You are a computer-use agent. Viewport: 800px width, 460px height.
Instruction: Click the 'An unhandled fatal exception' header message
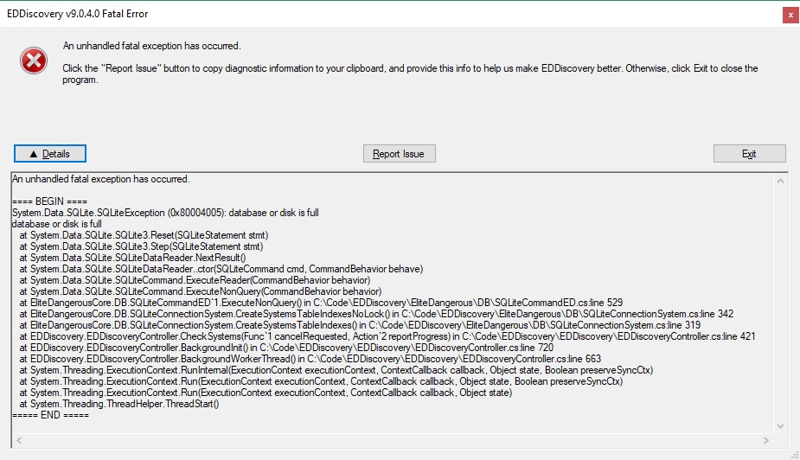pyautogui.click(x=151, y=46)
